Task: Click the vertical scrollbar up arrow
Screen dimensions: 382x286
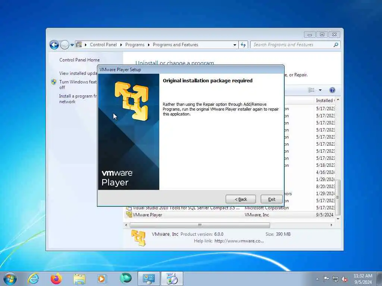Action: tap(338, 100)
